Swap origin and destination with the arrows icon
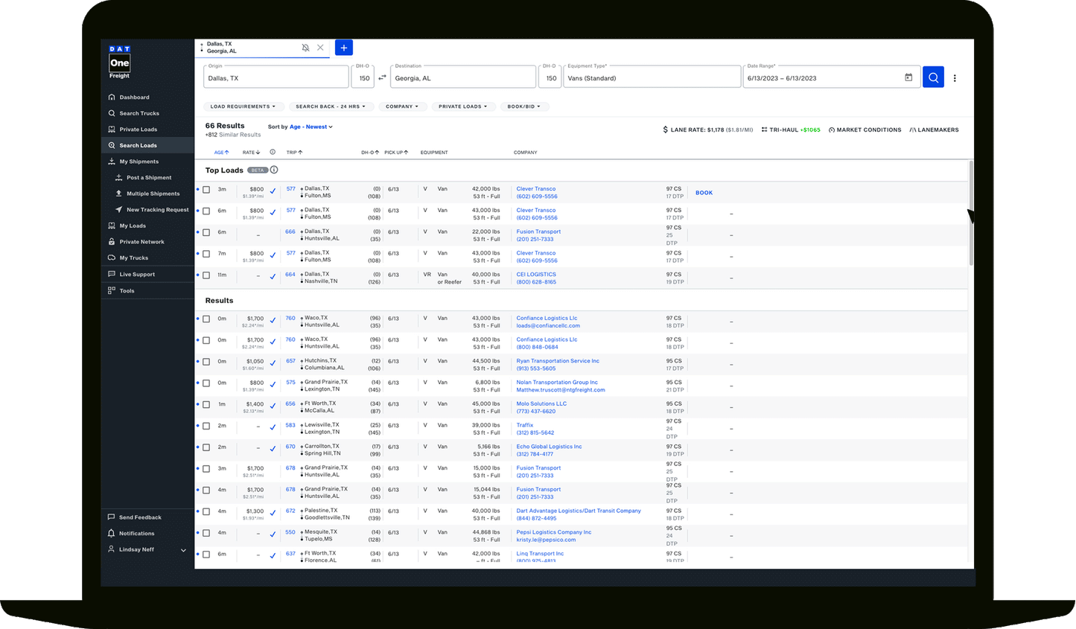The image size is (1076, 629). pos(382,77)
